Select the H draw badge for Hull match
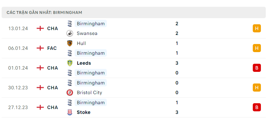The width and height of the screenshot is (269, 122). [257, 48]
